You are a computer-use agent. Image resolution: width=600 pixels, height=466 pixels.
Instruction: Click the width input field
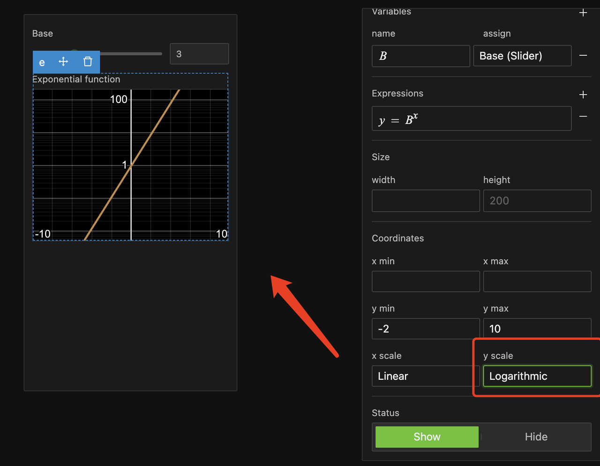point(426,200)
